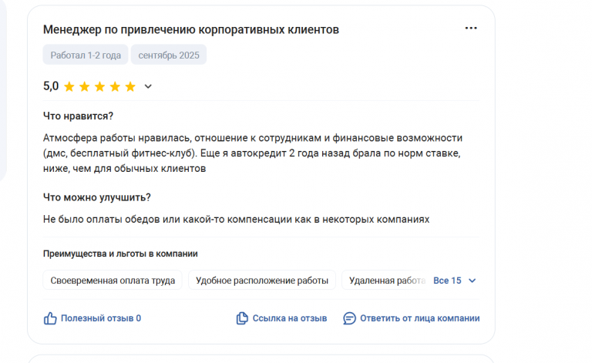592x363 pixels.
Task: Click the 5,0 rating score
Action: pos(51,86)
